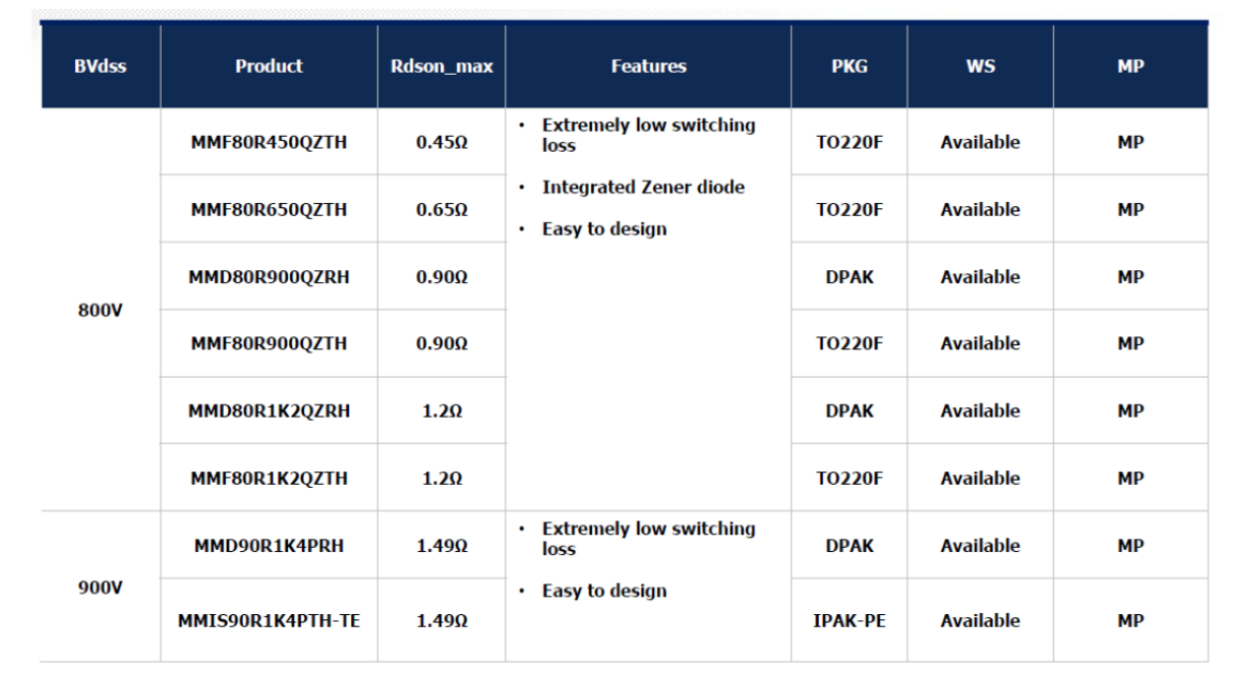Click Available in MMD80R900QZRH row
Viewport: 1255px width, 692px height.
coord(980,277)
